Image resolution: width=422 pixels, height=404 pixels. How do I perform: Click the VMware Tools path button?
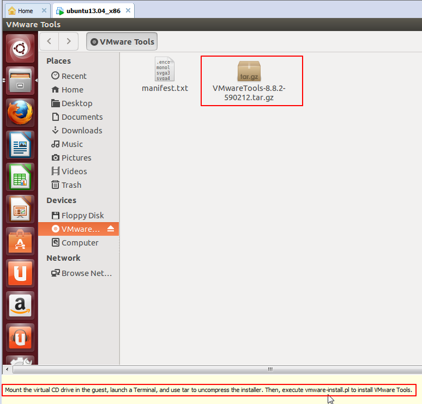tap(122, 41)
